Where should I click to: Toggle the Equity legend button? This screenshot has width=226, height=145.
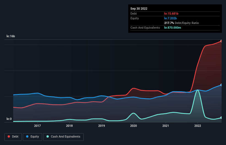point(32,137)
